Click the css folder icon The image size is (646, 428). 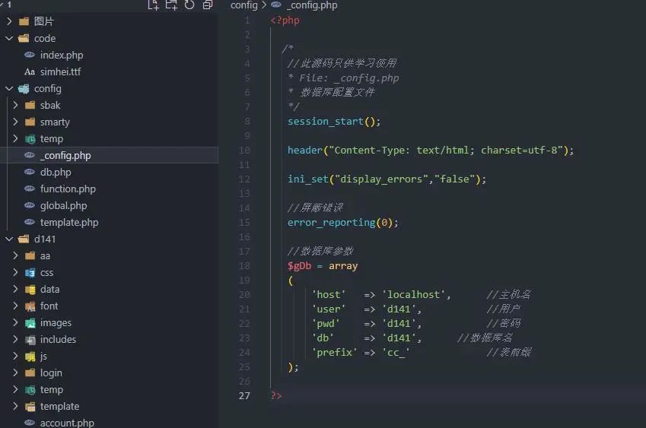[30, 272]
